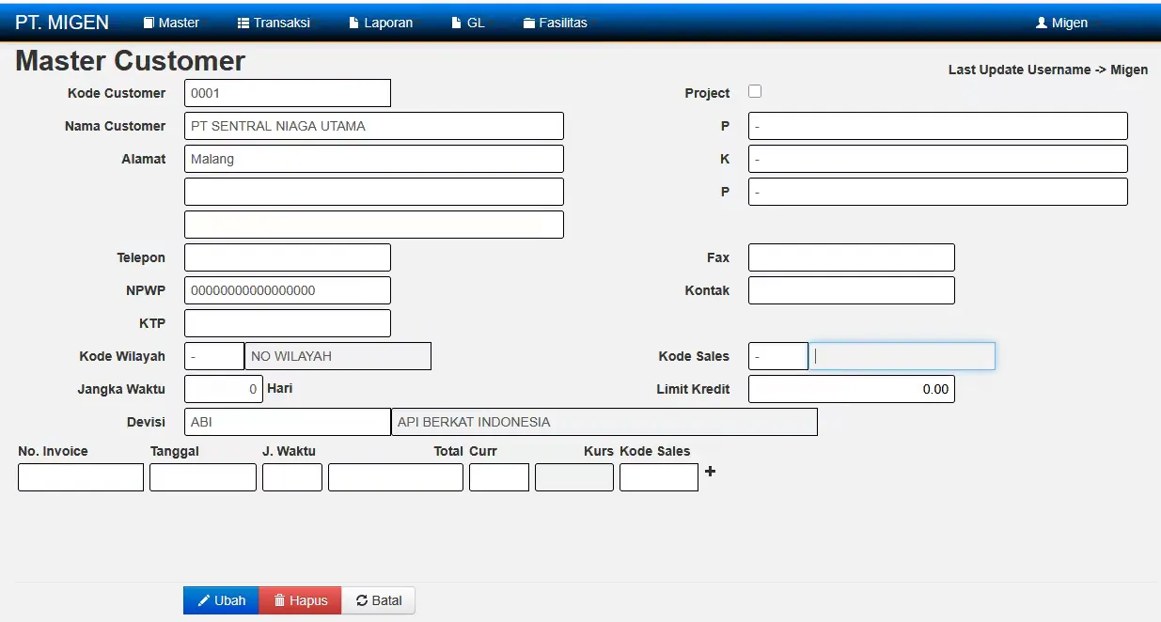
Task: Click the Kode Wilayah code box
Action: (x=214, y=356)
